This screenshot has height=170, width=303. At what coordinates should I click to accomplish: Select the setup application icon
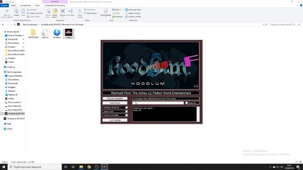pyautogui.click(x=69, y=34)
